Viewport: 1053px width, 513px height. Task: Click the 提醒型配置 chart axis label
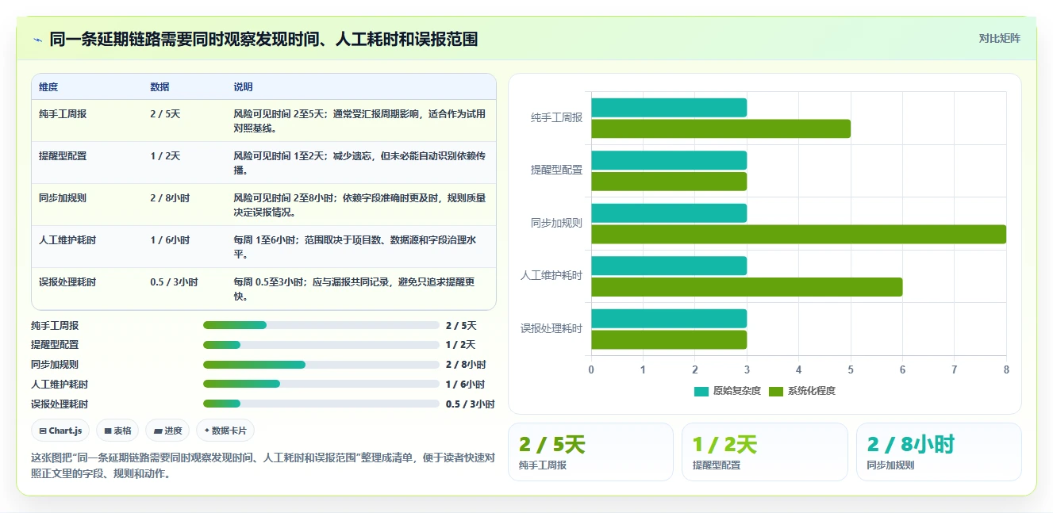[556, 170]
